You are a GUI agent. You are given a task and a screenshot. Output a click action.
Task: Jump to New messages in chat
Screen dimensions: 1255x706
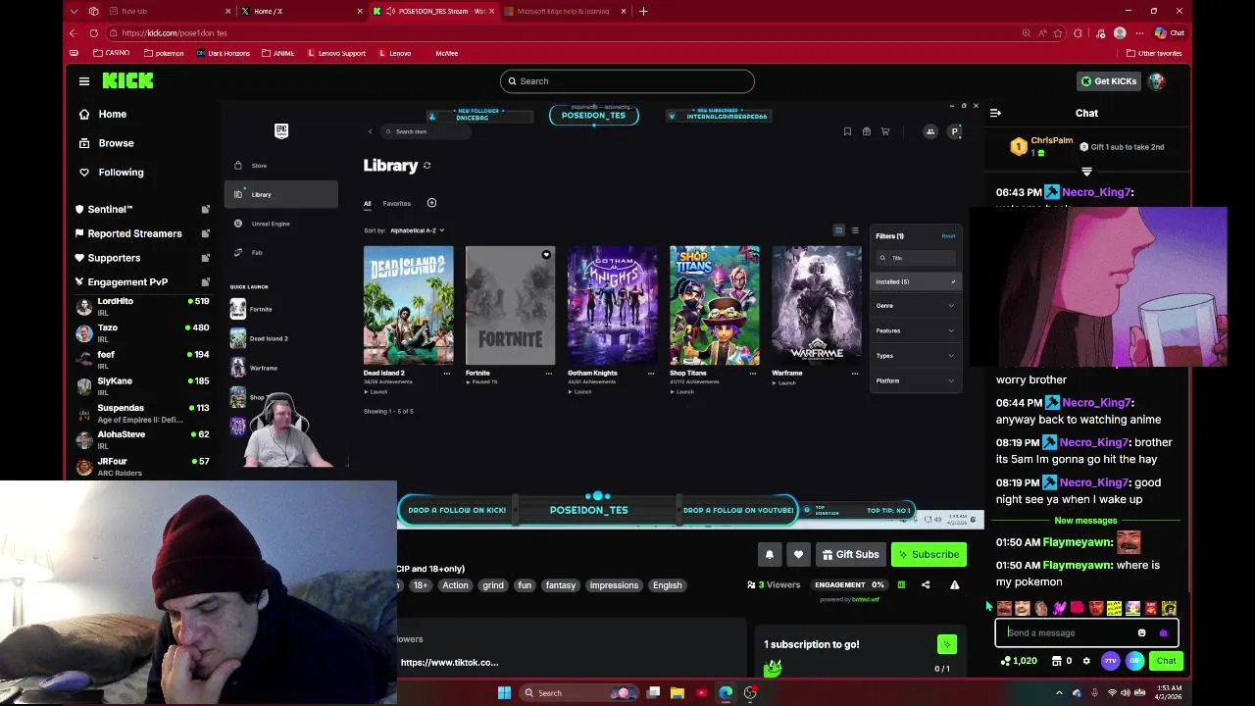pyautogui.click(x=1085, y=521)
